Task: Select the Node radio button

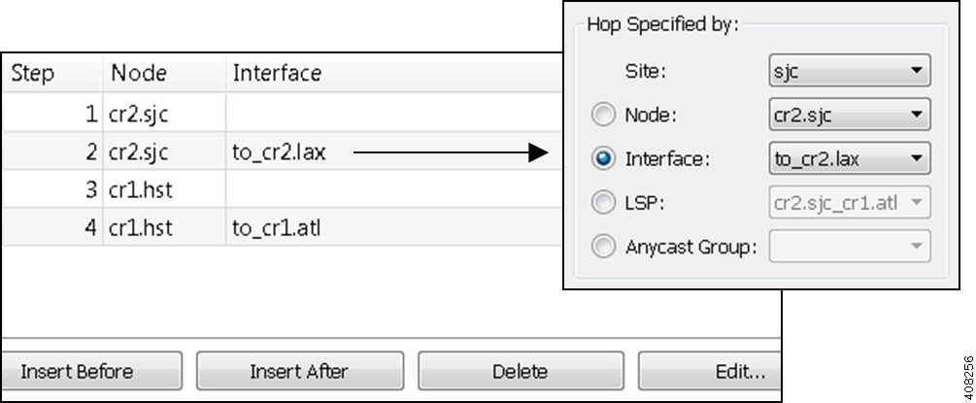Action: (603, 115)
